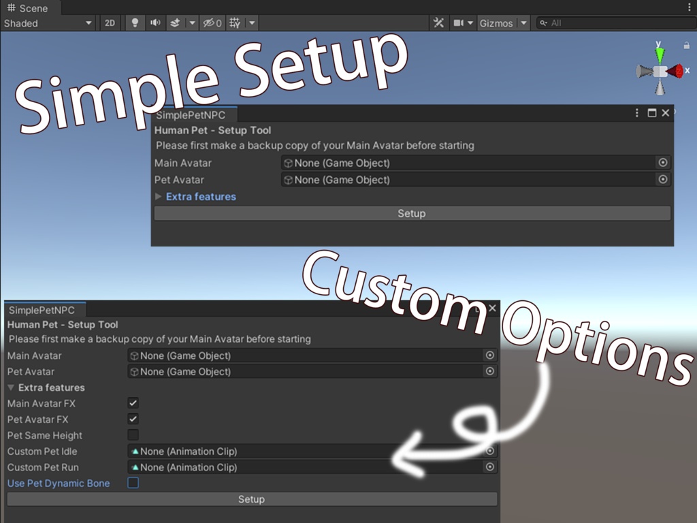Toggle scene effects layers icon
This screenshot has width=697, height=523.
click(x=175, y=23)
